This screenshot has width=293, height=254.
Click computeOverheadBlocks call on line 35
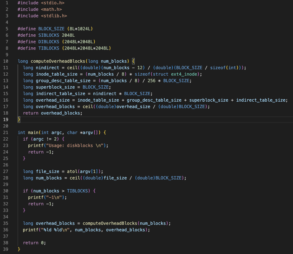[x=110, y=223]
